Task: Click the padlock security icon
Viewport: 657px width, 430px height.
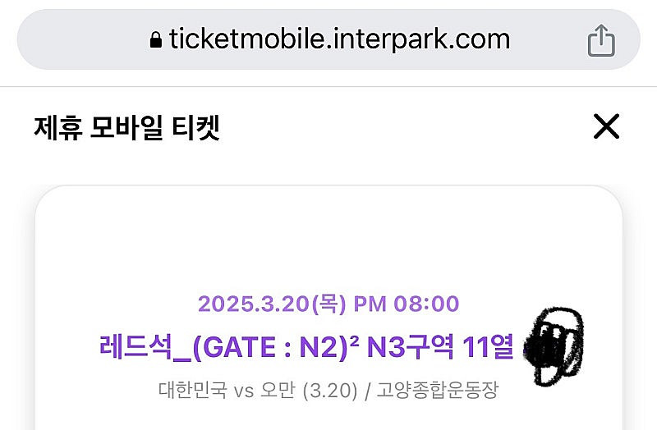Action: click(x=156, y=40)
